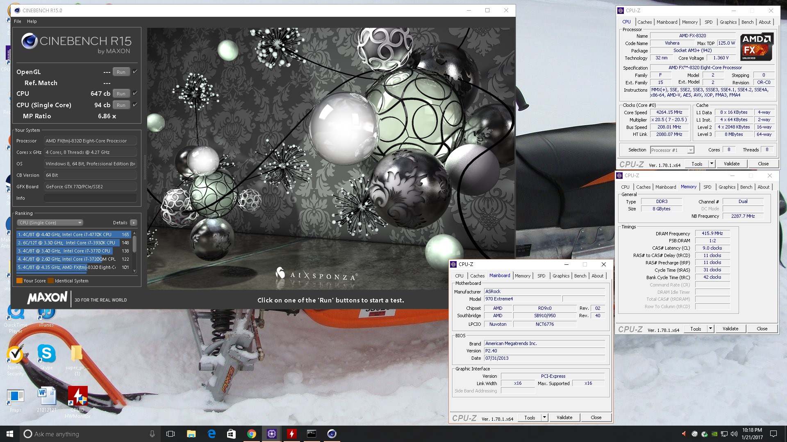
Task: Open Action Center notifications icon
Action: point(773,434)
